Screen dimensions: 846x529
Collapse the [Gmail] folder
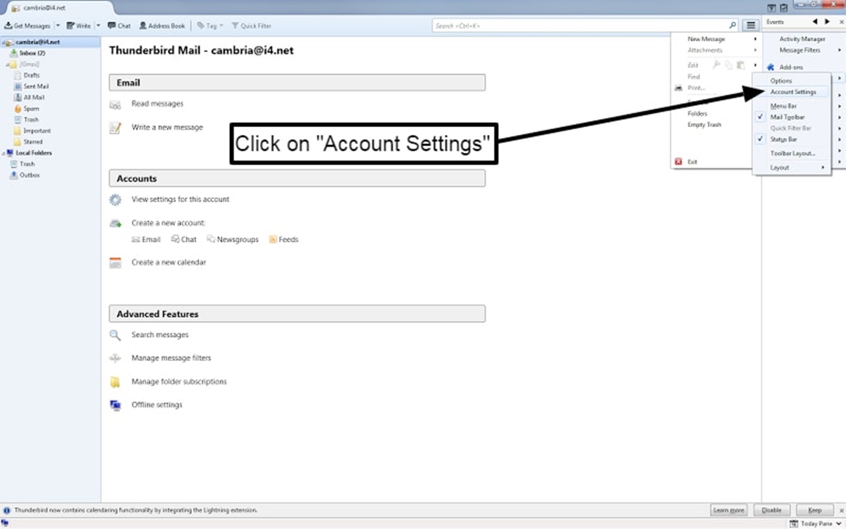point(8,65)
